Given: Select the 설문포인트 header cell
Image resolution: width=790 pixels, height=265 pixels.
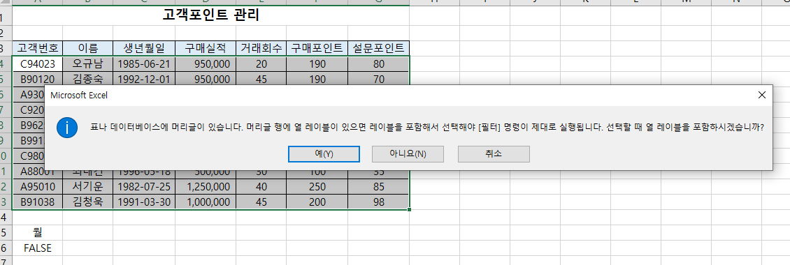Looking at the screenshot, I should [x=378, y=48].
